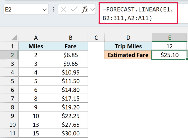Image resolution: width=188 pixels, height=138 pixels.
Task: Select Miles cell A7 with value 8
Action: pos(36,98)
